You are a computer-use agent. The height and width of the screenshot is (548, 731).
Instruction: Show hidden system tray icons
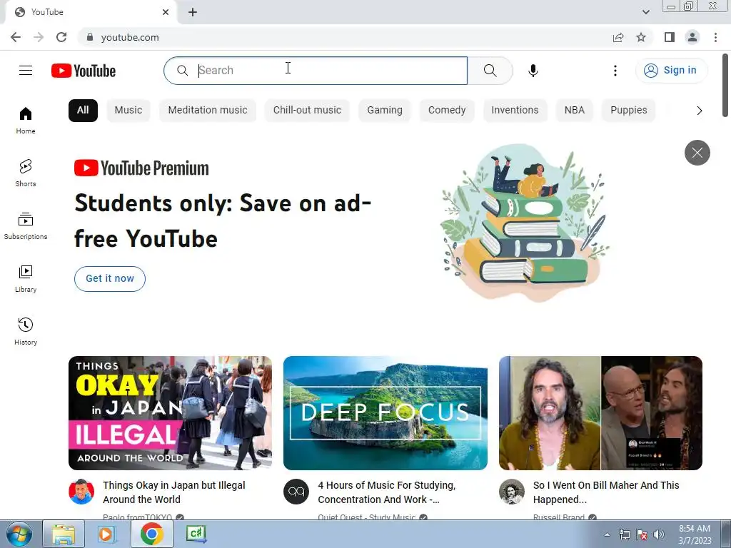[x=607, y=534]
